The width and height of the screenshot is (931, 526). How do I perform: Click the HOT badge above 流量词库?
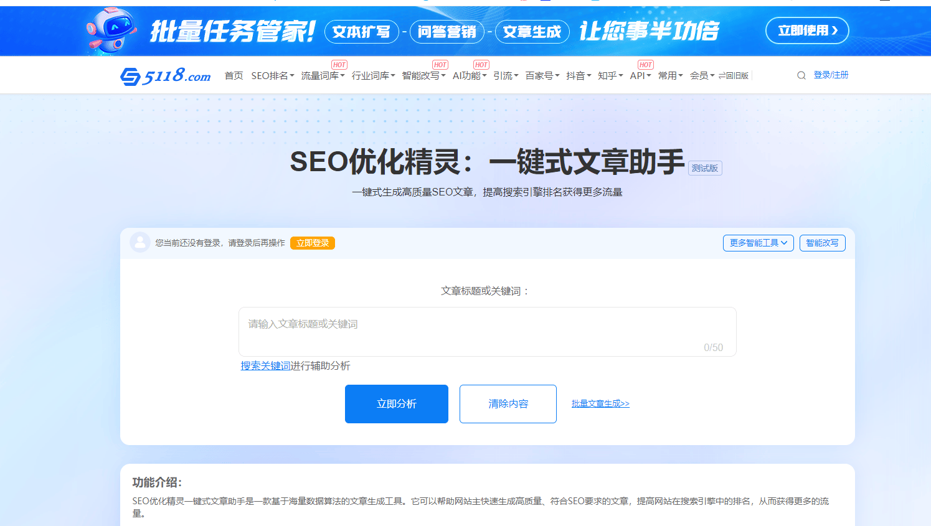coord(339,64)
